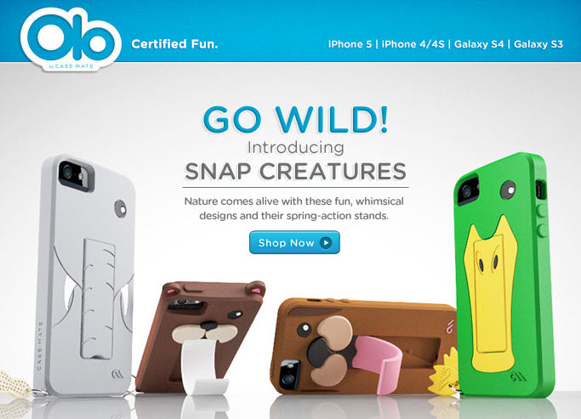Select the gray elephant phone case

click(85, 275)
